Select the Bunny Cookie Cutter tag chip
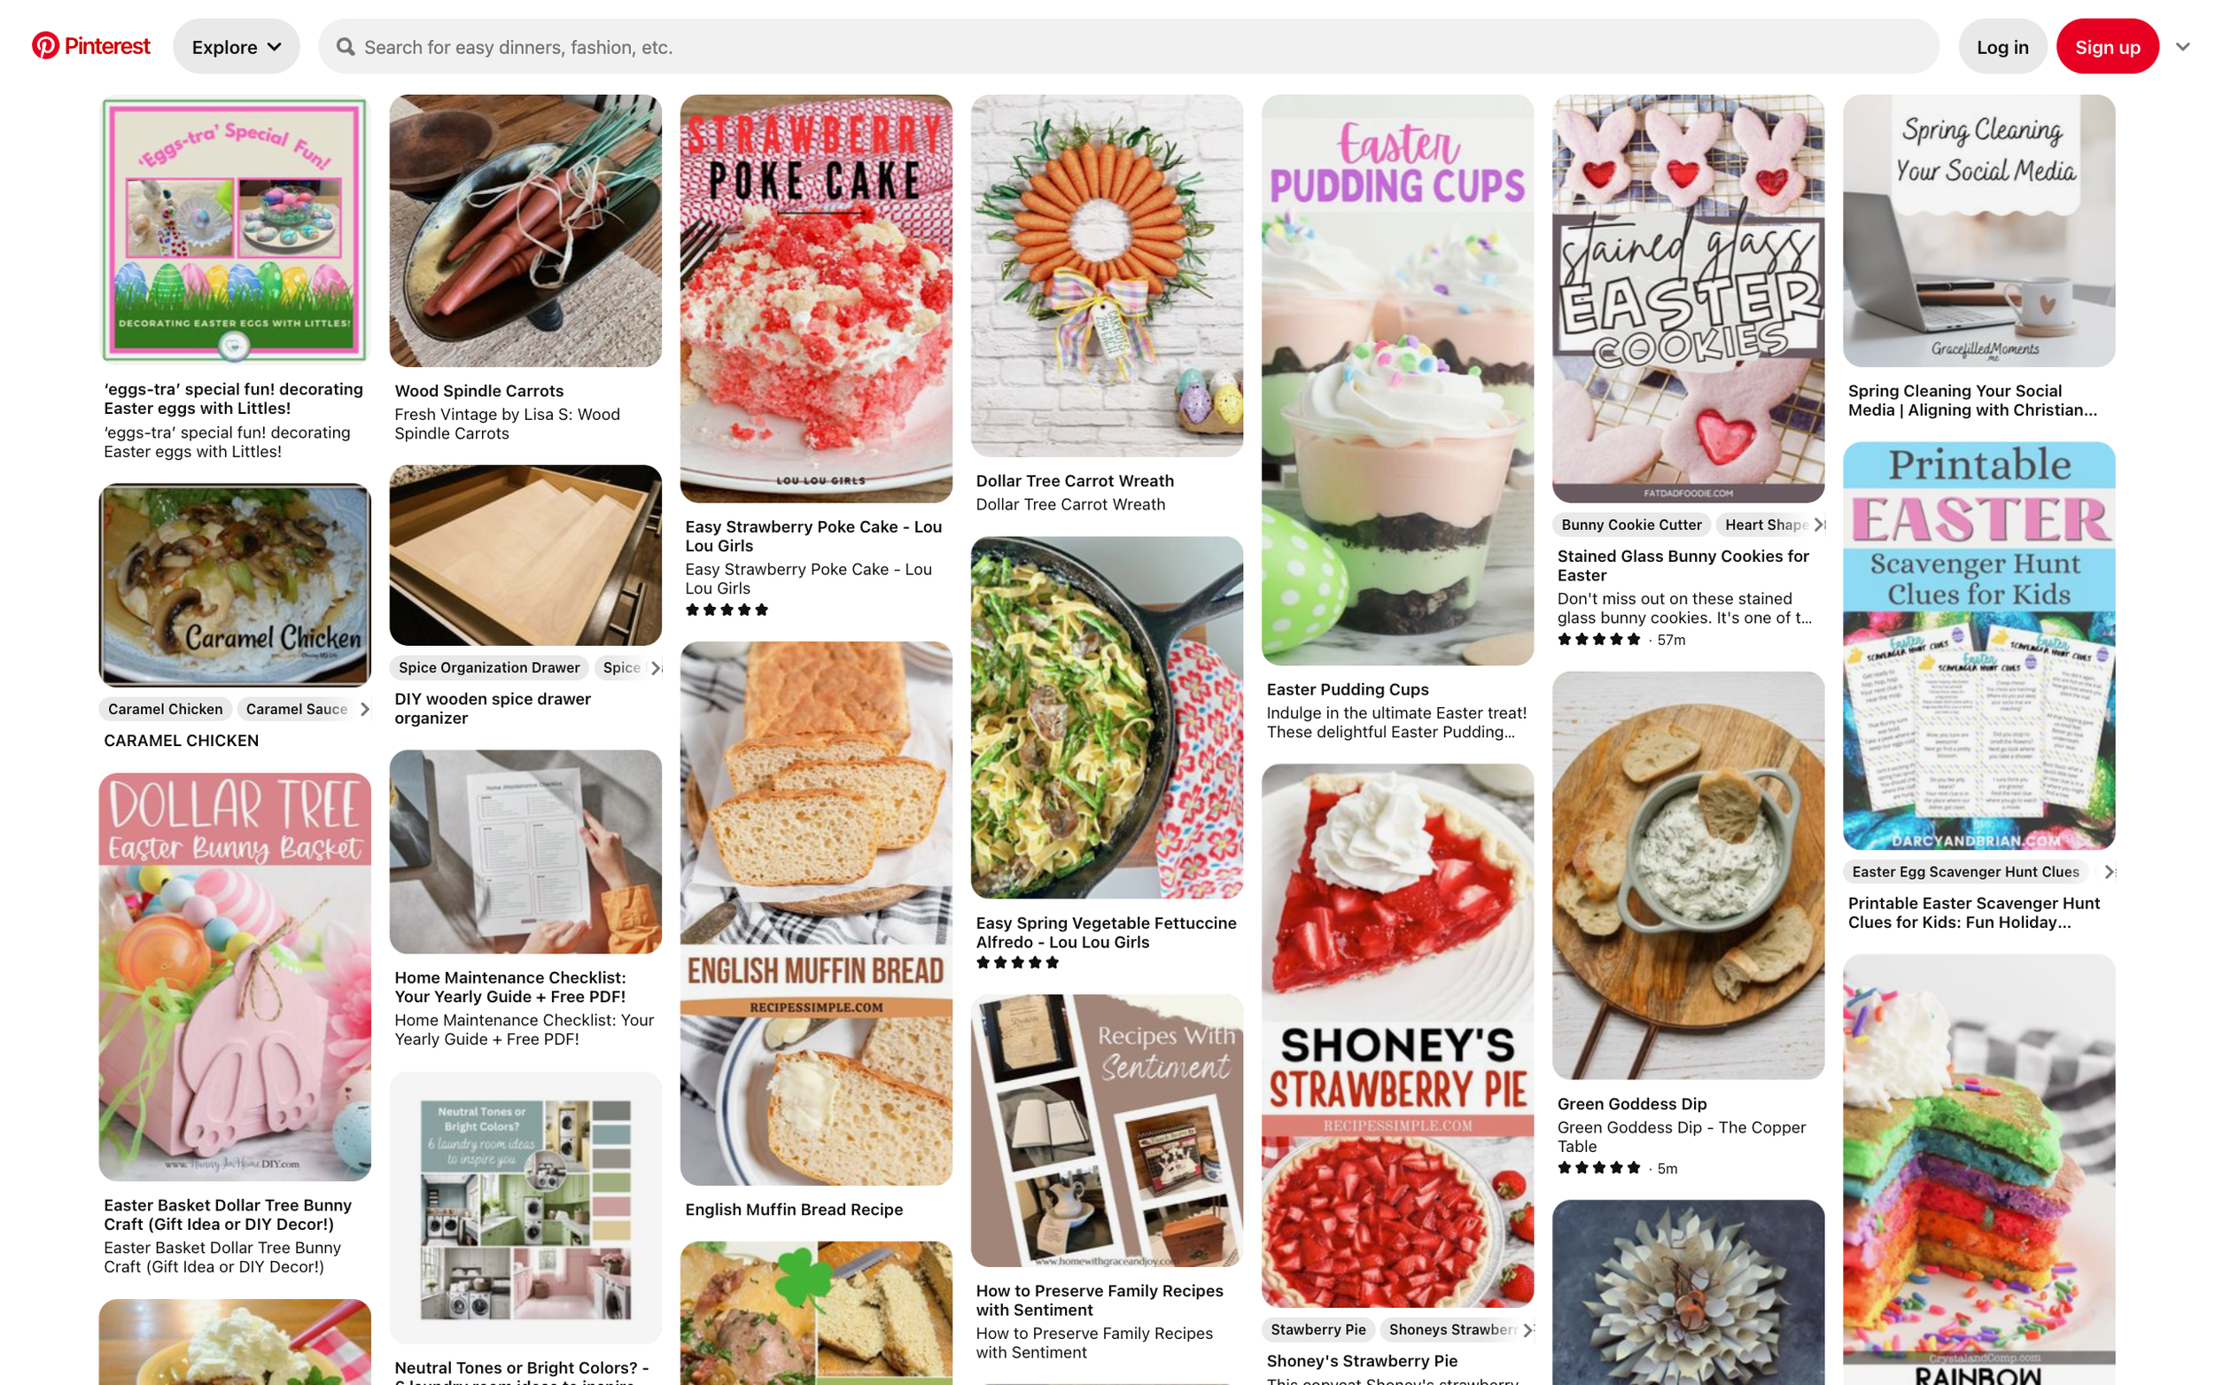 (1631, 525)
